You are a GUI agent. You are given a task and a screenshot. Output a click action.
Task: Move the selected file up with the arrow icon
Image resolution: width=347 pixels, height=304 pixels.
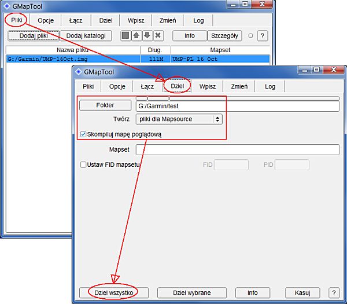point(136,36)
